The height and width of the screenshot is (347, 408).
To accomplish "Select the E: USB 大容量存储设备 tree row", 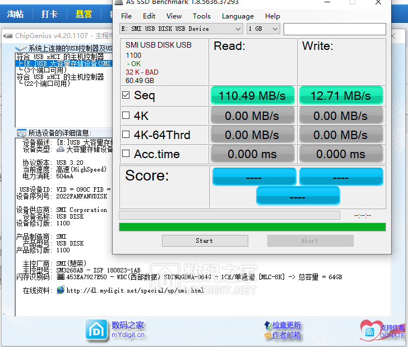I will pos(64,63).
